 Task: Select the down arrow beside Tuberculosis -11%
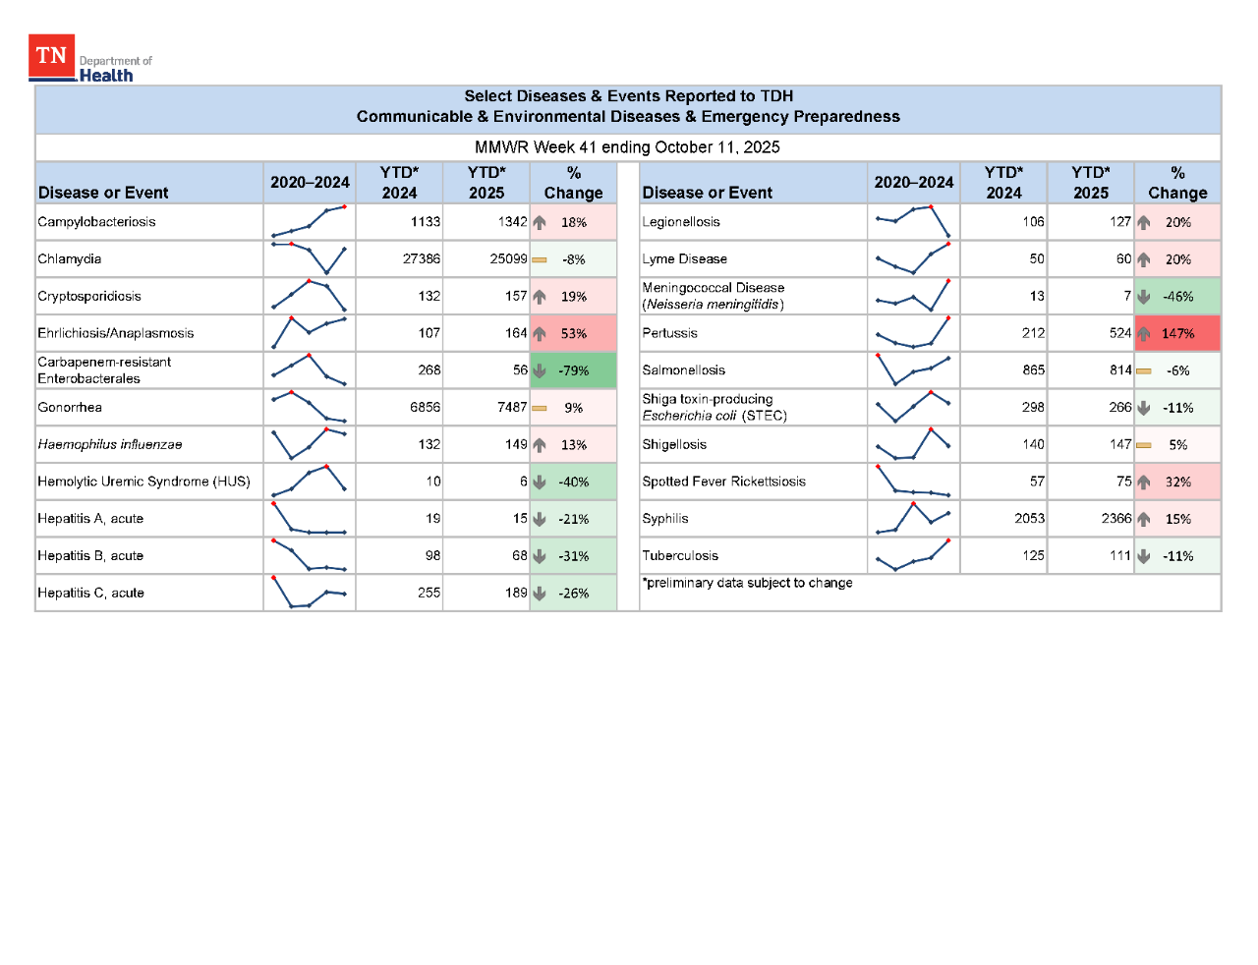pyautogui.click(x=1143, y=555)
